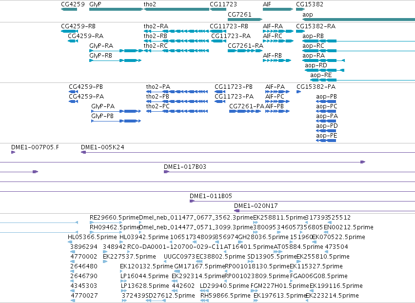Click the aop-RC transcript label

314,46
